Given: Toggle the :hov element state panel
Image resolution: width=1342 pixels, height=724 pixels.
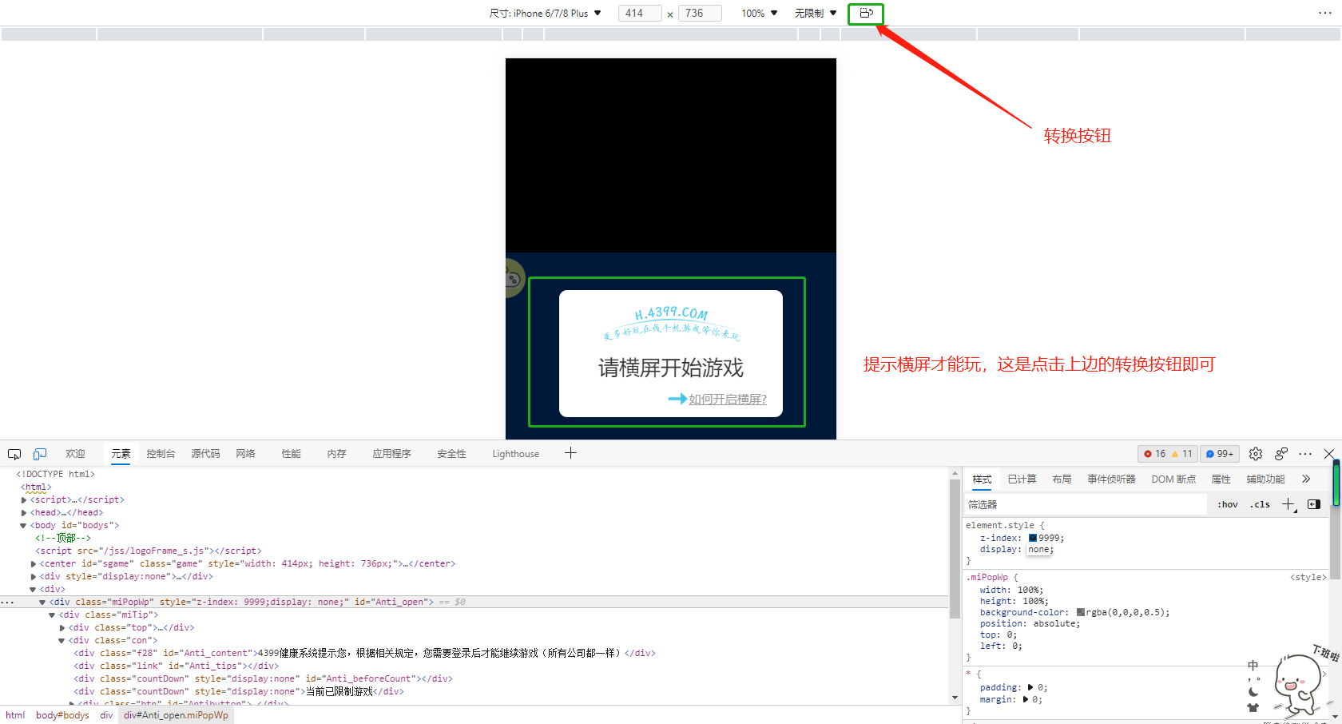Looking at the screenshot, I should pos(1228,504).
